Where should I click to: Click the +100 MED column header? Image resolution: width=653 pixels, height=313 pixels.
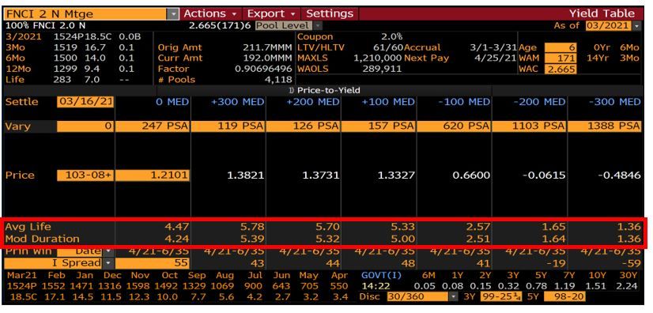pyautogui.click(x=388, y=103)
